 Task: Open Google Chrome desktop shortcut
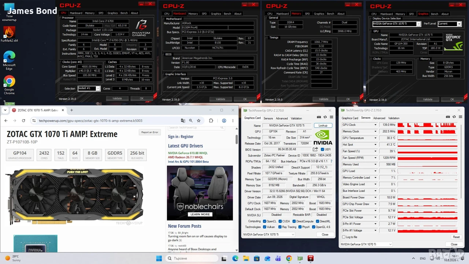9,85
